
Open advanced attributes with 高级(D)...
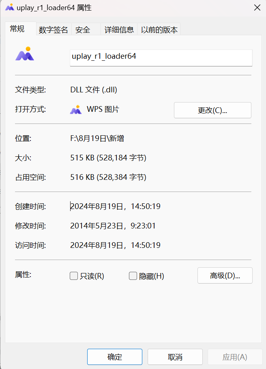(225, 275)
